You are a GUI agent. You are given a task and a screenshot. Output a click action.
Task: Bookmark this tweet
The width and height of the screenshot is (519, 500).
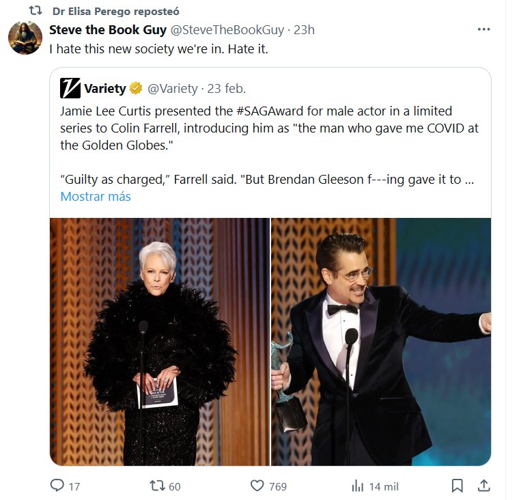[458, 486]
